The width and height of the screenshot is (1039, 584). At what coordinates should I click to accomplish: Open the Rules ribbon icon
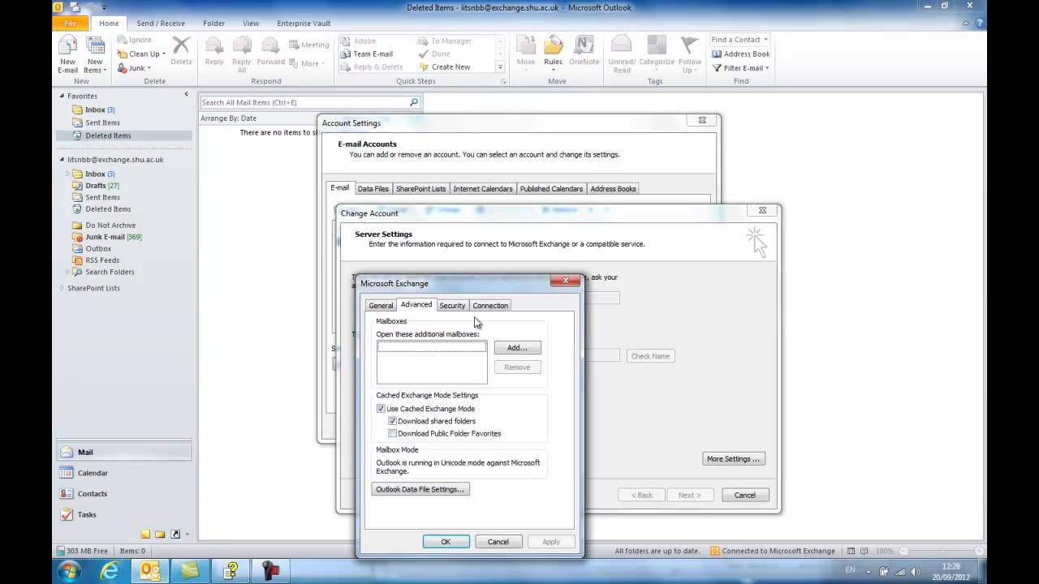tap(553, 53)
